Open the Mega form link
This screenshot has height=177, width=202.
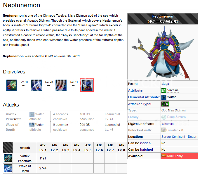[x=165, y=84]
